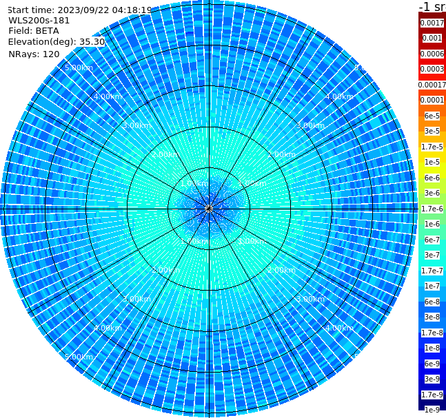The image size is (446, 418).
Task: Click the 0.0001 colorbar label
Action: (432, 100)
